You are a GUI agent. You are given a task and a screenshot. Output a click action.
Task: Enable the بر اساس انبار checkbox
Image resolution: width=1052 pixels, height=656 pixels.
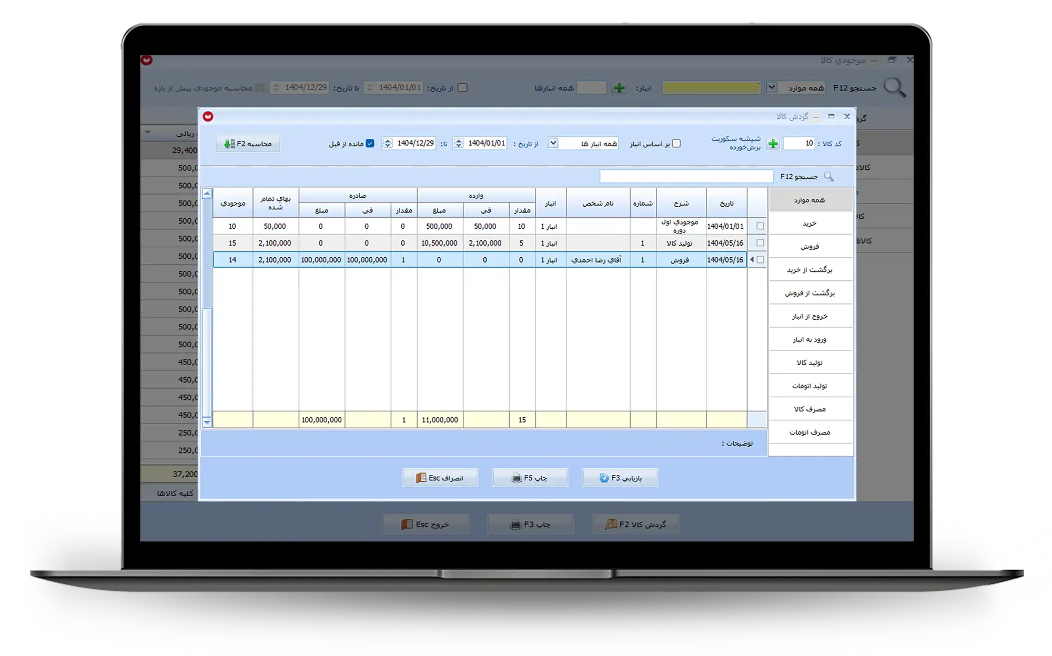coord(676,143)
